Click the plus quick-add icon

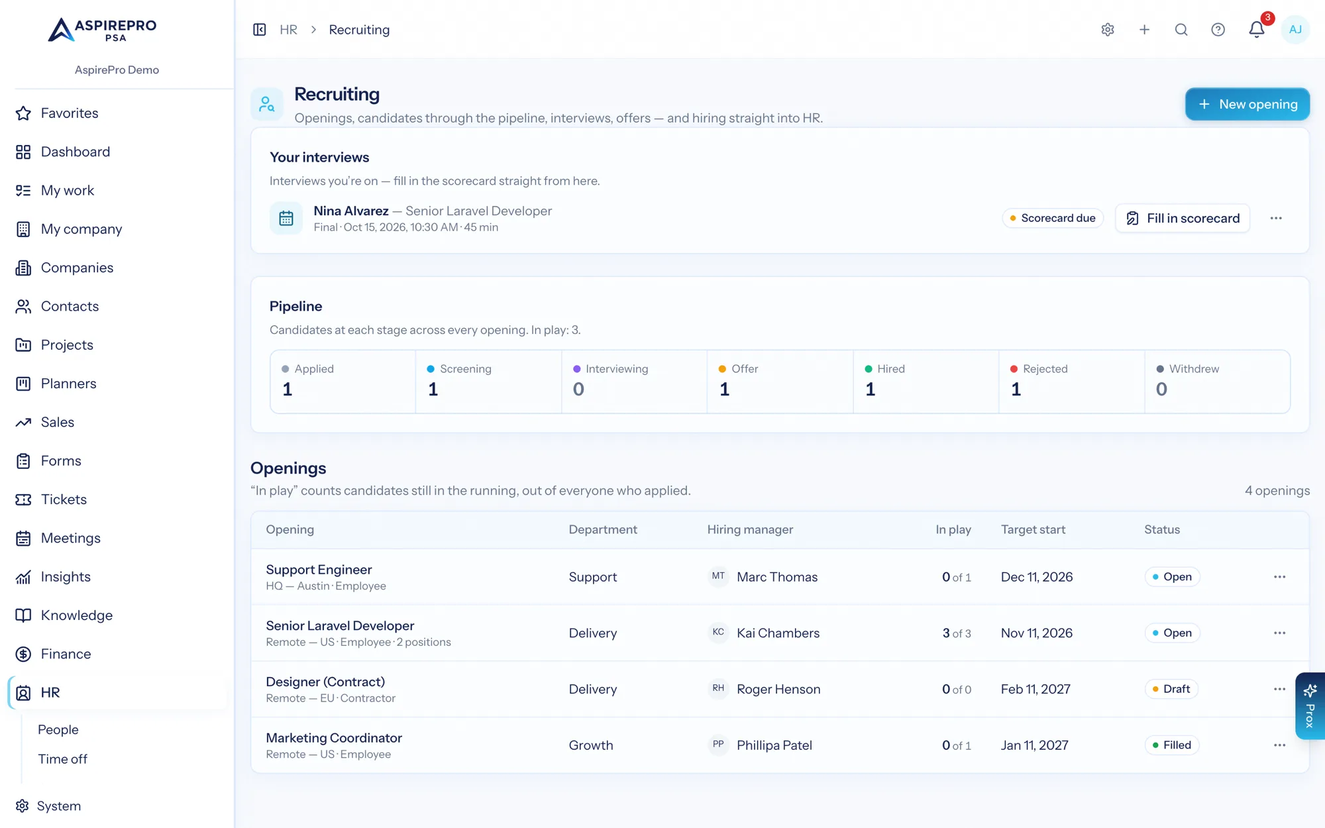point(1144,30)
